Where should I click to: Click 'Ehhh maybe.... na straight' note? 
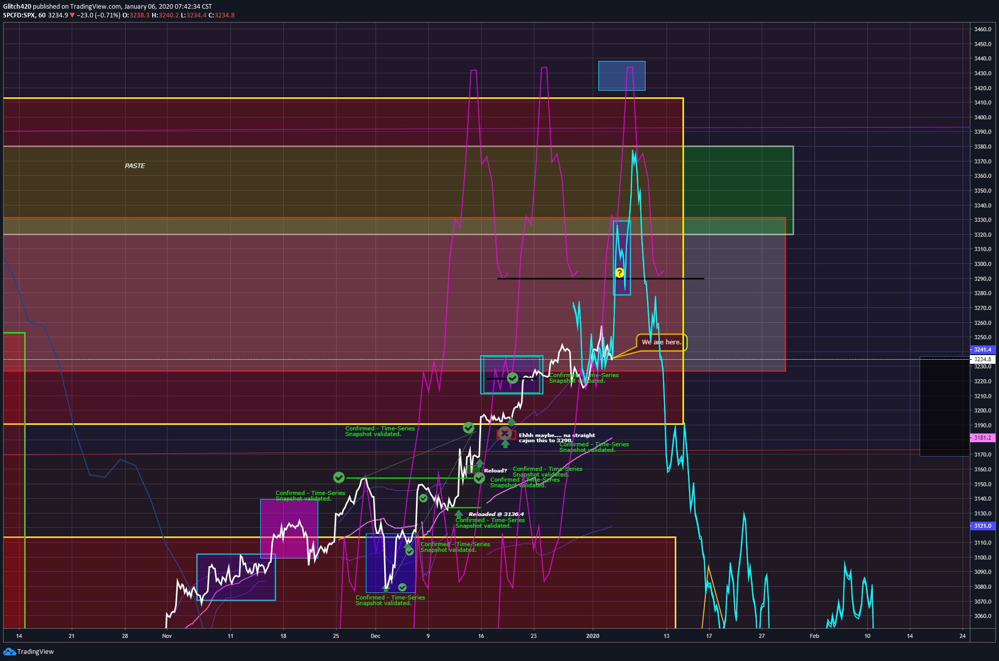coord(557,435)
